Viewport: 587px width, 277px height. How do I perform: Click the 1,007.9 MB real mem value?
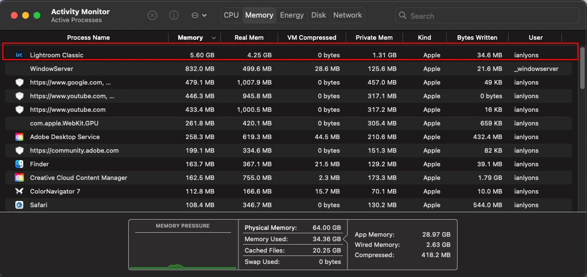pyautogui.click(x=254, y=82)
